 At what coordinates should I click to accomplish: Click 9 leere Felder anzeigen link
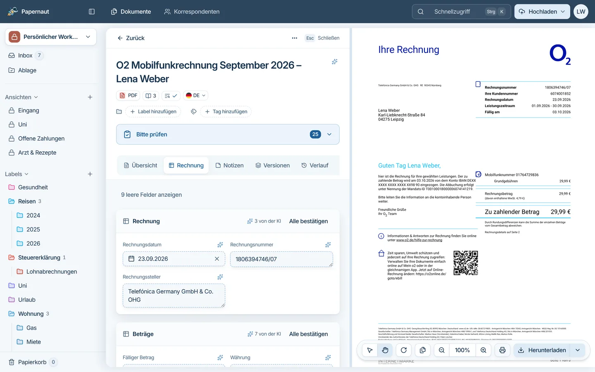click(151, 195)
